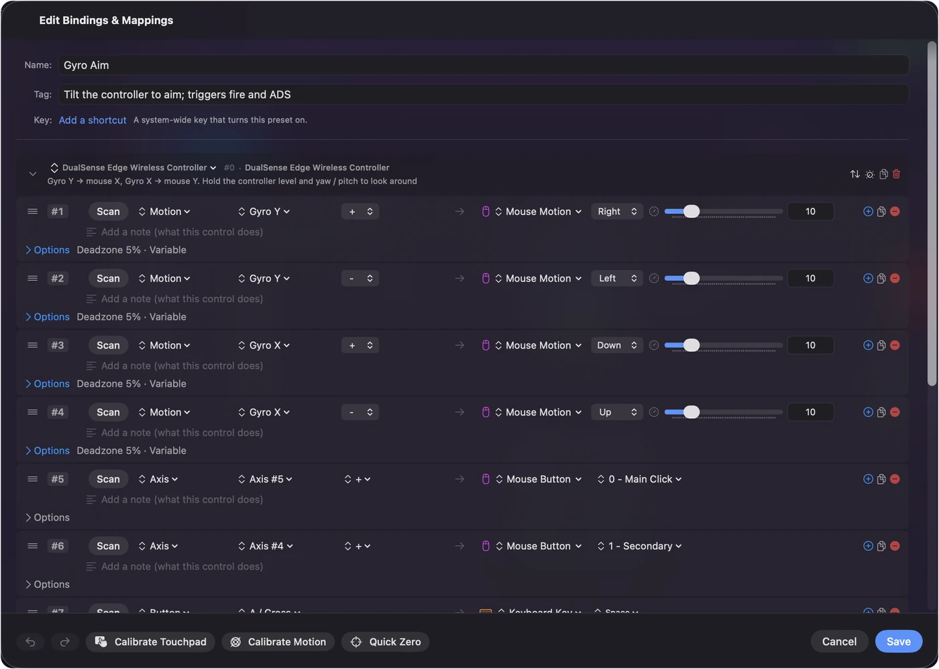The width and height of the screenshot is (939, 669).
Task: Click Calibrate Motion
Action: click(278, 642)
